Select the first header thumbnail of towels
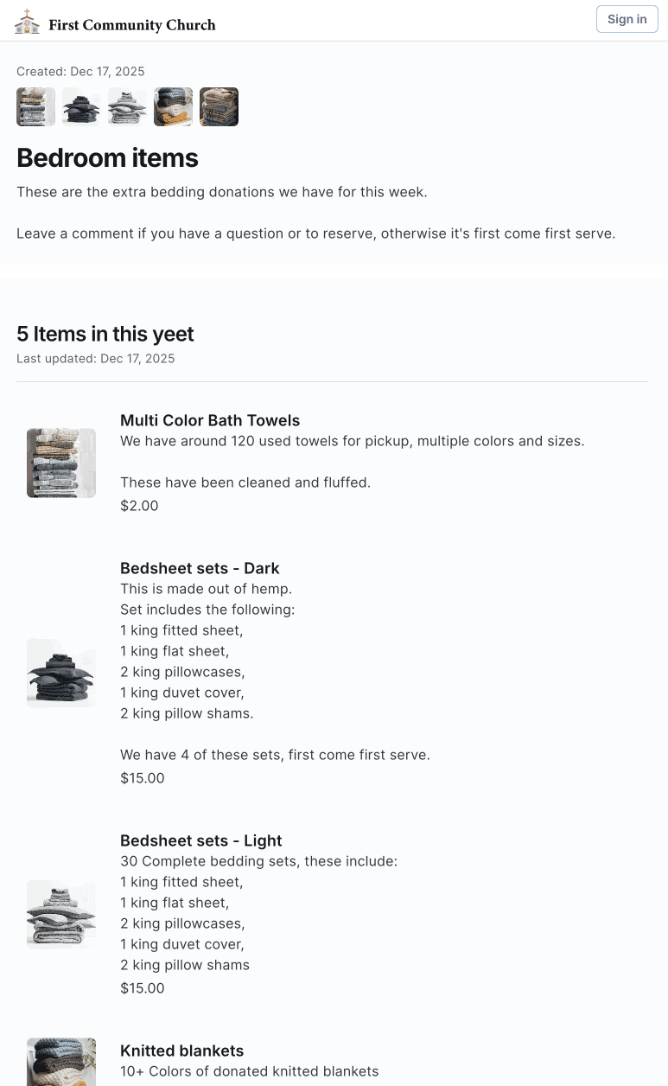Screen dimensions: 668x1086 (x=35, y=107)
